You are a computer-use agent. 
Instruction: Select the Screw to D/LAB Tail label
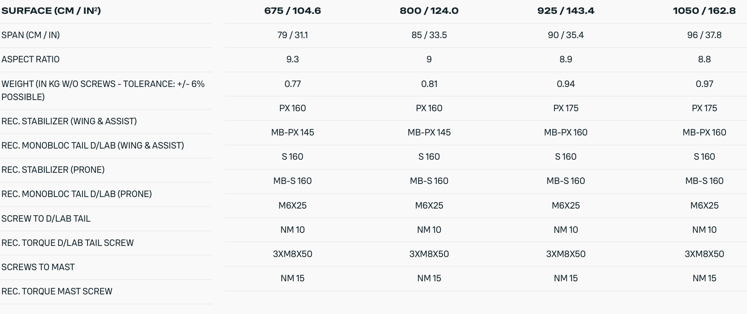46,219
